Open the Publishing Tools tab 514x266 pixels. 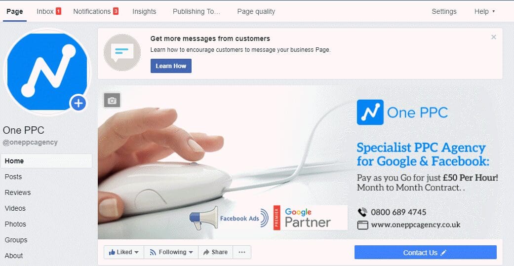coord(197,11)
